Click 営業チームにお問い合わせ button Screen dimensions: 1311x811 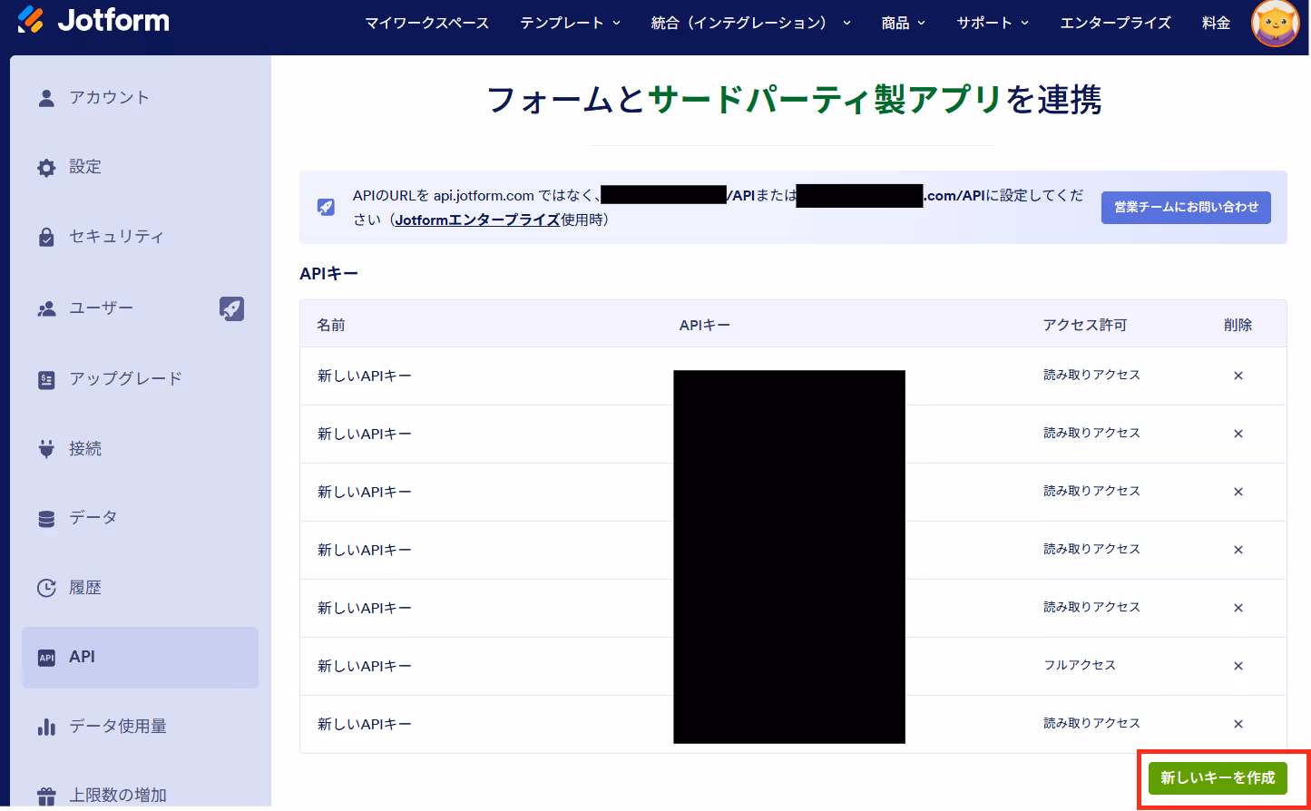pos(1186,208)
